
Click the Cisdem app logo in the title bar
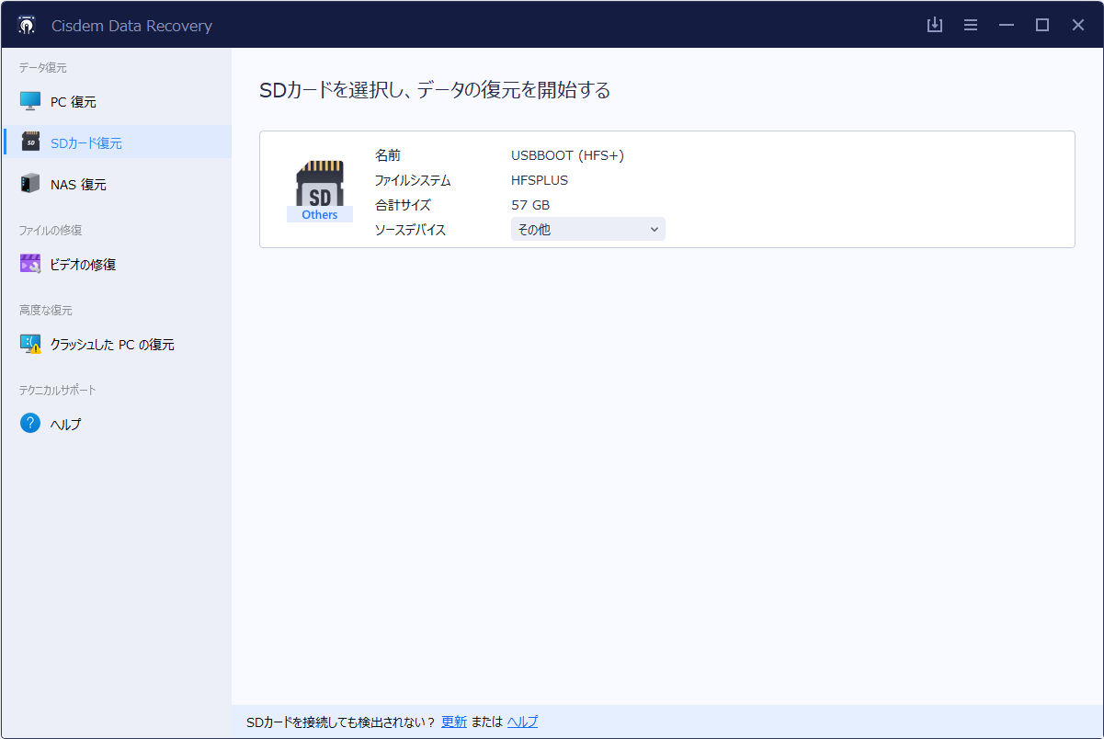(27, 26)
